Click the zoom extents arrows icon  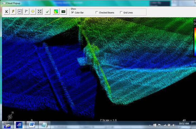click(x=40, y=12)
